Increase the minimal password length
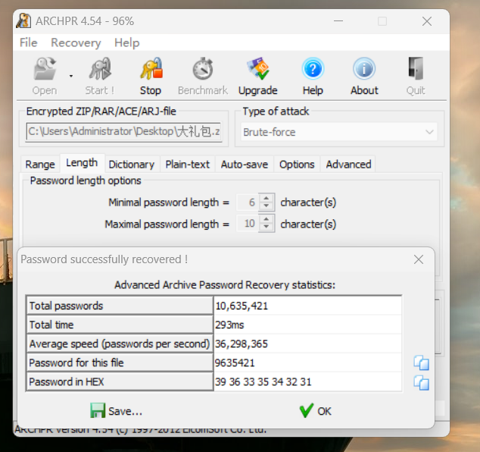The width and height of the screenshot is (480, 452). click(266, 198)
